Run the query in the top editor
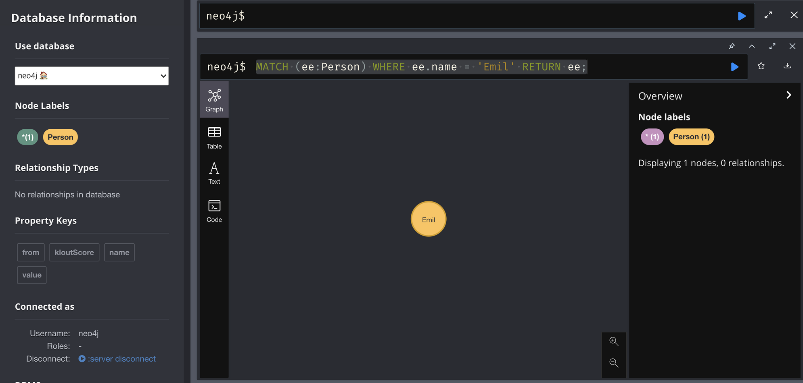Screen dimensions: 803x383 [742, 16]
